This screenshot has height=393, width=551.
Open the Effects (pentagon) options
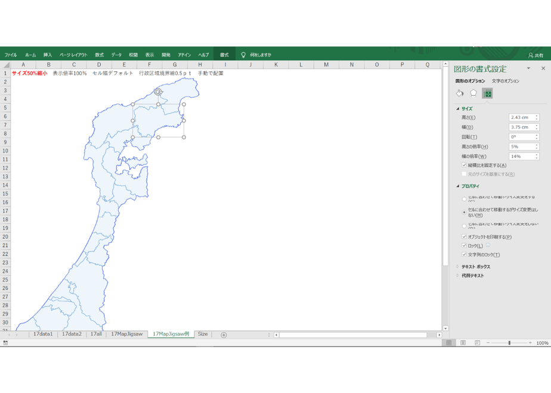pos(473,93)
